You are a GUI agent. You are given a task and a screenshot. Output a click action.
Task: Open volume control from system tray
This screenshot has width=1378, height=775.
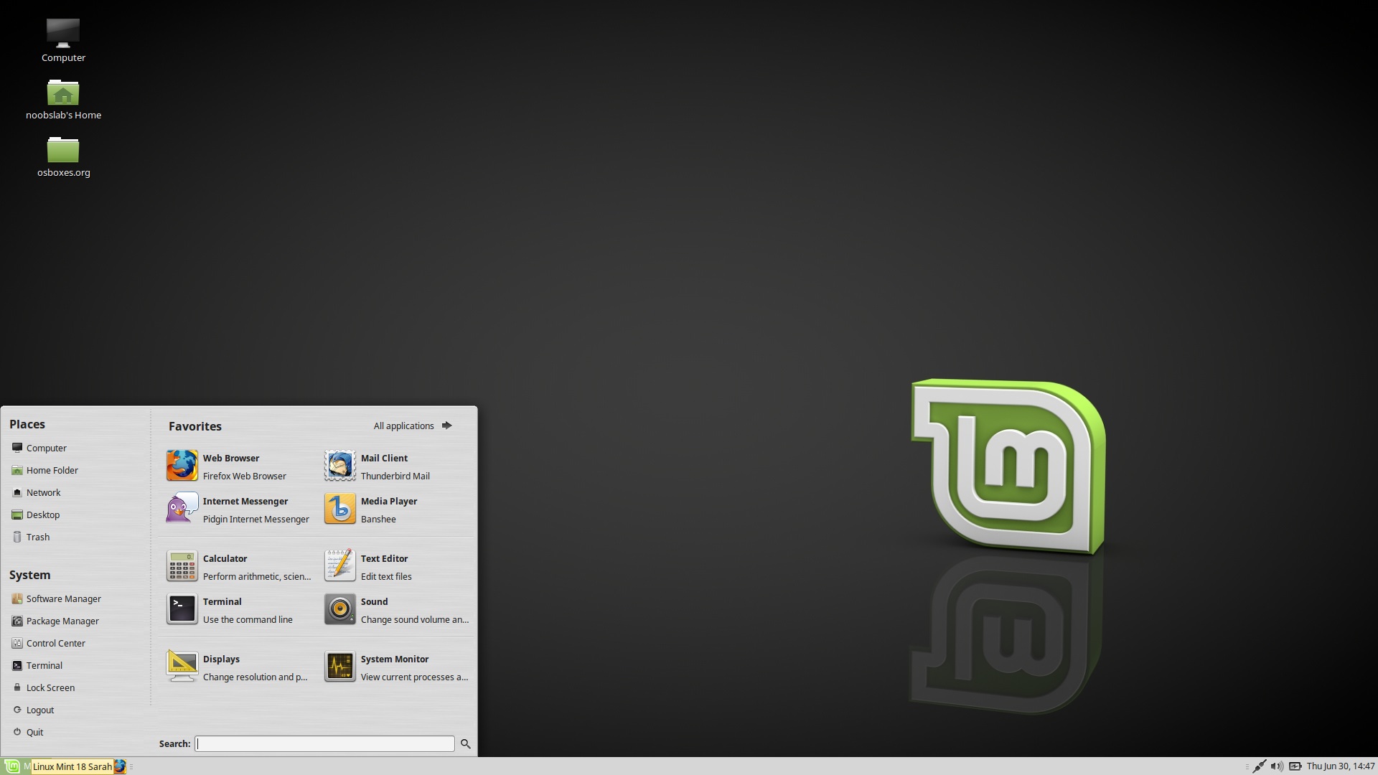pos(1278,766)
